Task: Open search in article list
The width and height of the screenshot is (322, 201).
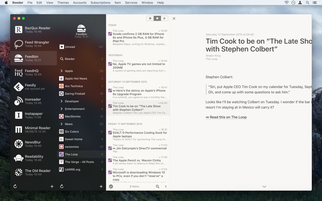Action: [x=157, y=187]
